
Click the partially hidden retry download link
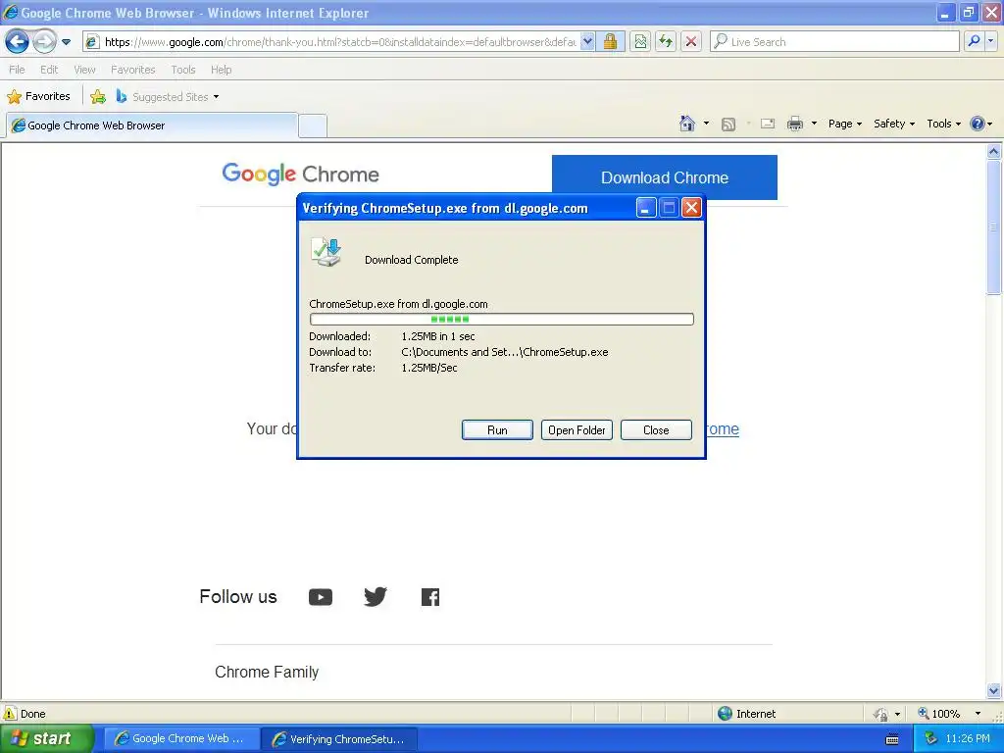click(x=723, y=429)
